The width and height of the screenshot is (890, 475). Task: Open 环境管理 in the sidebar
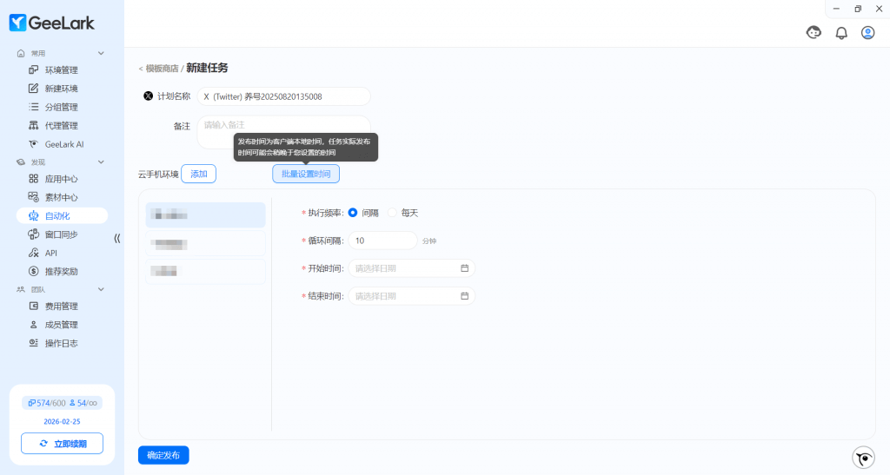61,70
